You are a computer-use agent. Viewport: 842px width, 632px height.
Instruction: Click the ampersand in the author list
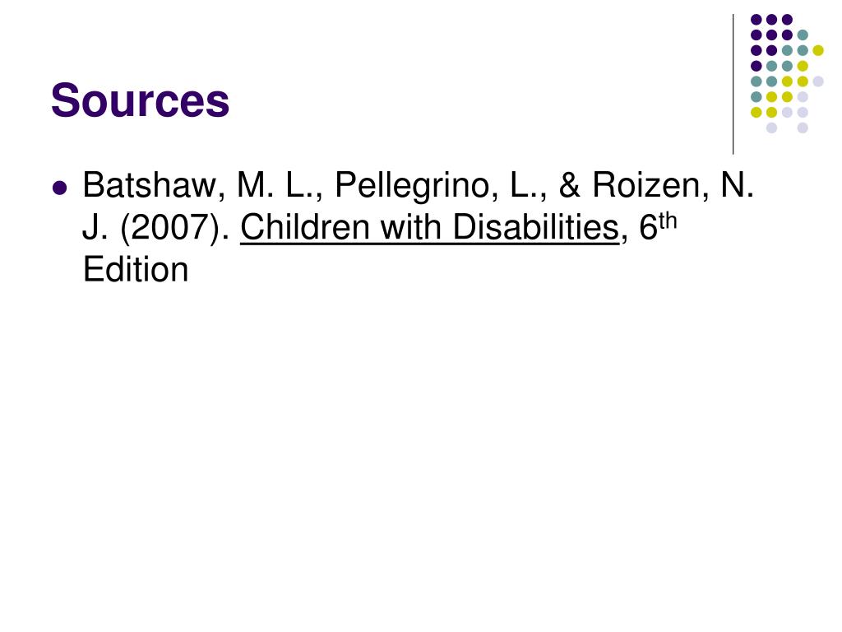pyautogui.click(x=569, y=186)
